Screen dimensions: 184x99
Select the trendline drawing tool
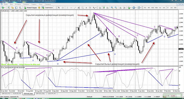(x=75, y=8)
